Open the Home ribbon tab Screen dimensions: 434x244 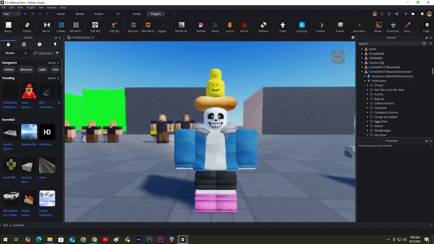(x=61, y=14)
